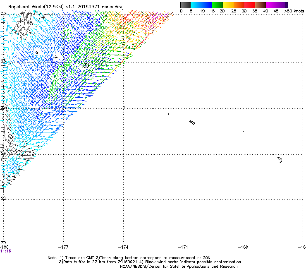306x269 pixels.
Task: Click the '40' legend tick label
Action: 265,11
